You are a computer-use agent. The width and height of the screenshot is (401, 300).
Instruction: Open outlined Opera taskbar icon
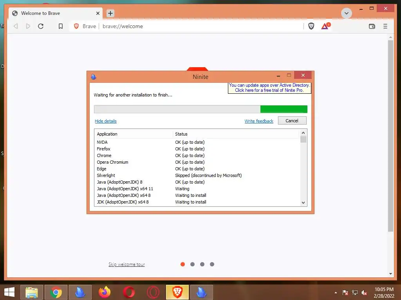point(153,292)
